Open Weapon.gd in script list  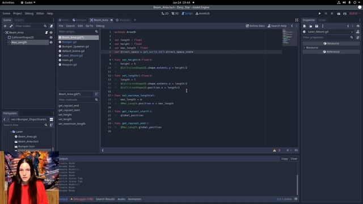point(69,65)
